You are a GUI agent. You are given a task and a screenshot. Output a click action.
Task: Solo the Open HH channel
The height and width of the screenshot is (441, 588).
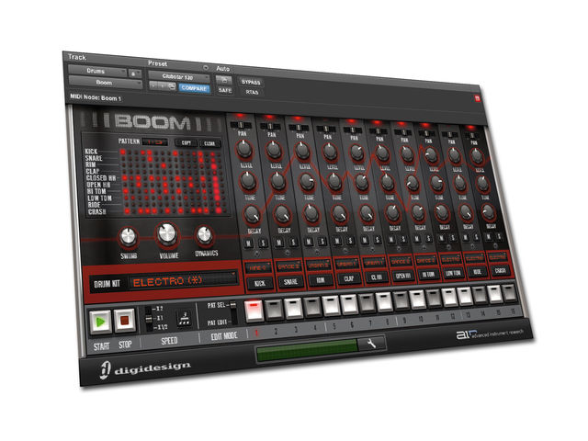(x=403, y=239)
